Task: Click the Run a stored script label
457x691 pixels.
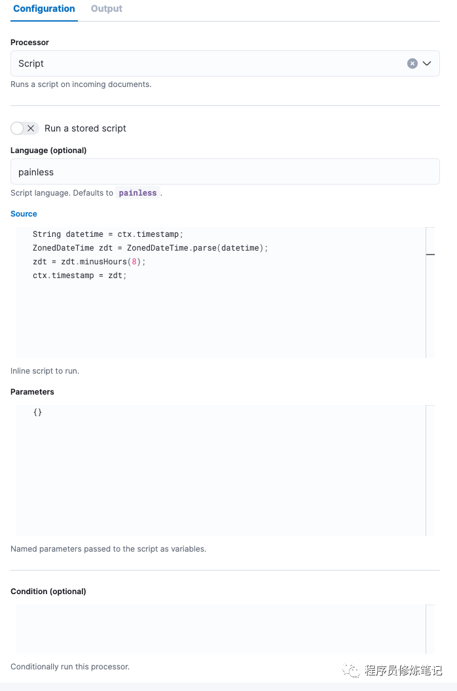Action: coord(85,128)
